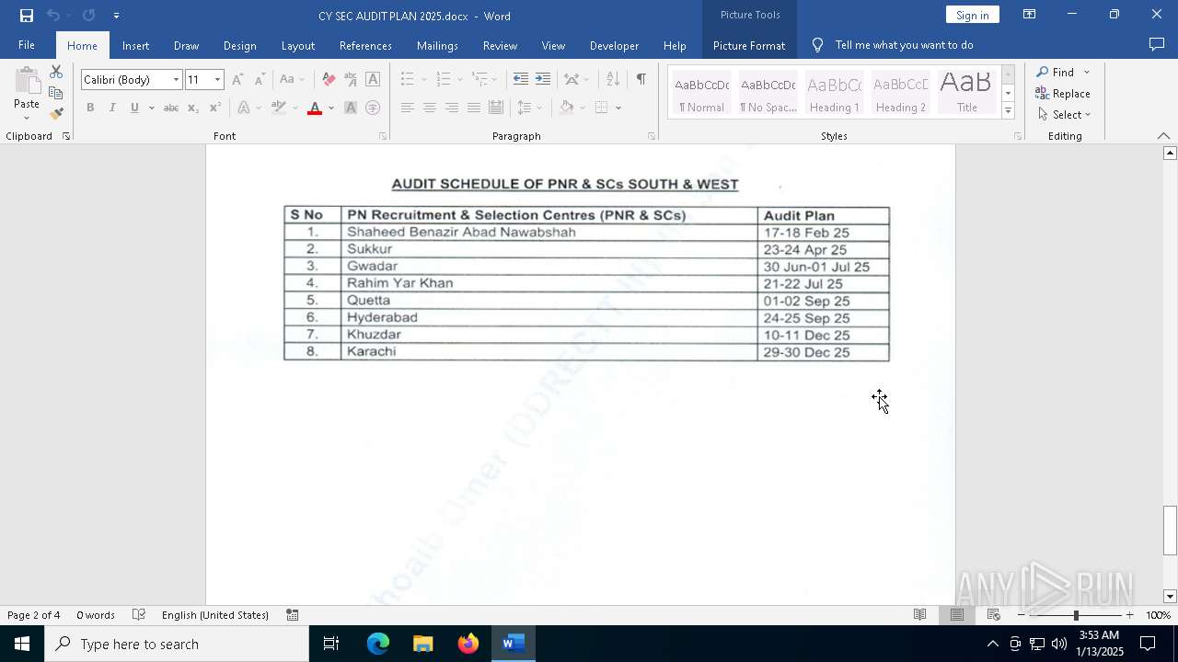Image resolution: width=1178 pixels, height=662 pixels.
Task: Align text left
Action: (x=408, y=108)
